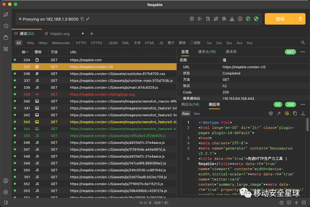Select the All filter
Viewport: 310px width, 207px height.
tap(19, 43)
